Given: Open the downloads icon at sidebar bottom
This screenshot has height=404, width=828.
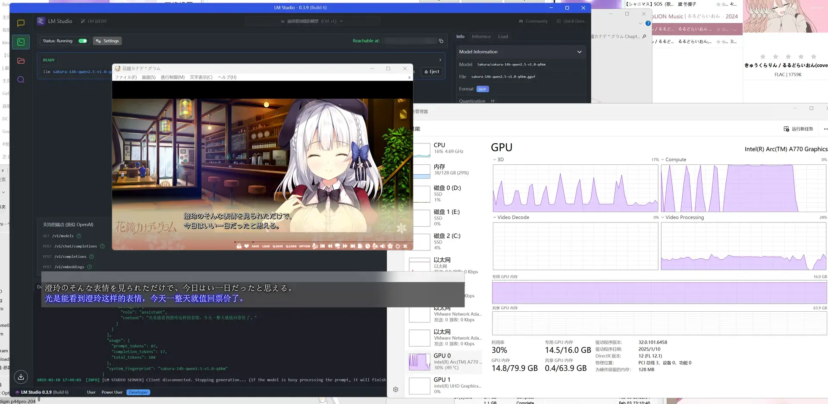Looking at the screenshot, I should click(21, 377).
